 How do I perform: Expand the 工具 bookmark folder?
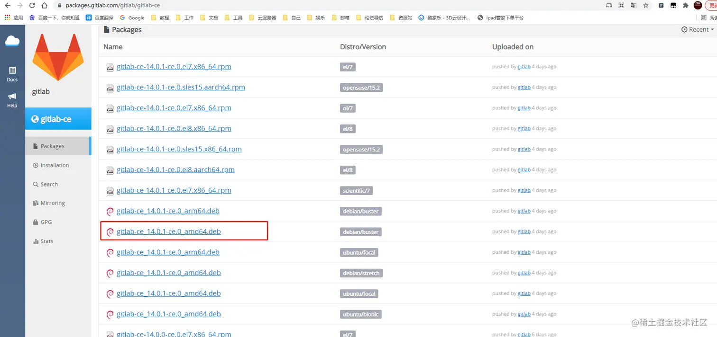233,18
